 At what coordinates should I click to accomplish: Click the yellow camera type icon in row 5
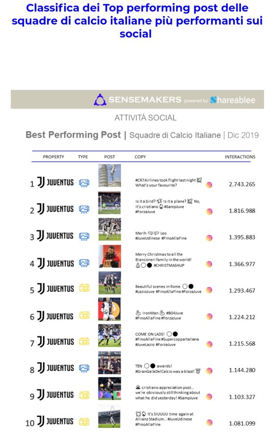click(x=84, y=289)
